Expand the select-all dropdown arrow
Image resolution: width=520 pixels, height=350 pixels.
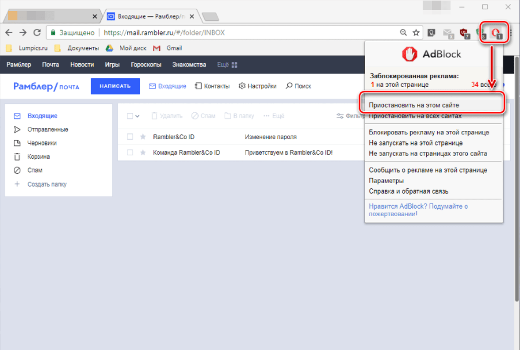[x=138, y=116]
